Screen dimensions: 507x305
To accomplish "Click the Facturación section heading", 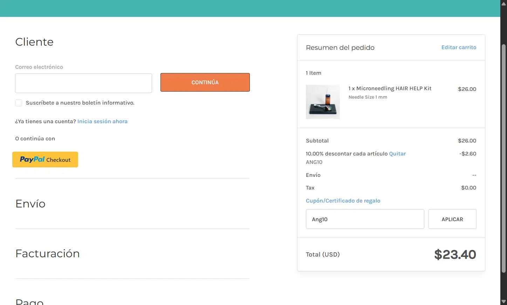I will pos(48,254).
